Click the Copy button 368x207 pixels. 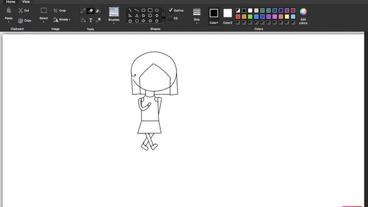[x=25, y=21]
